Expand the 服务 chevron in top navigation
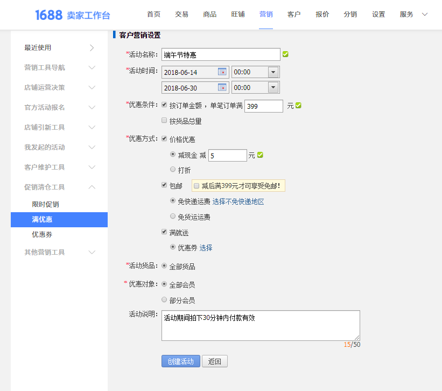Image resolution: width=442 pixels, height=391 pixels. (425, 15)
